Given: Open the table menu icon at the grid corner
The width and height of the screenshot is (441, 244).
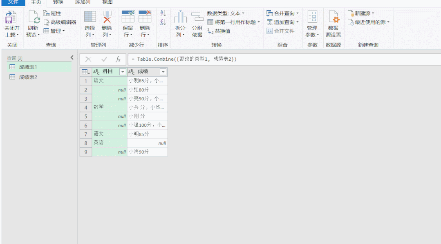Looking at the screenshot, I should (x=86, y=72).
